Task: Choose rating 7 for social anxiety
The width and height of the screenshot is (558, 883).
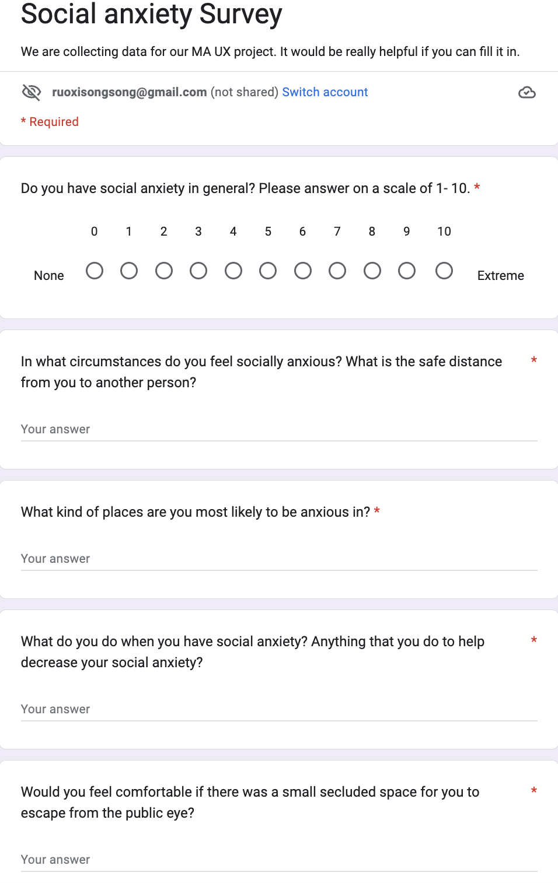Action: click(337, 271)
